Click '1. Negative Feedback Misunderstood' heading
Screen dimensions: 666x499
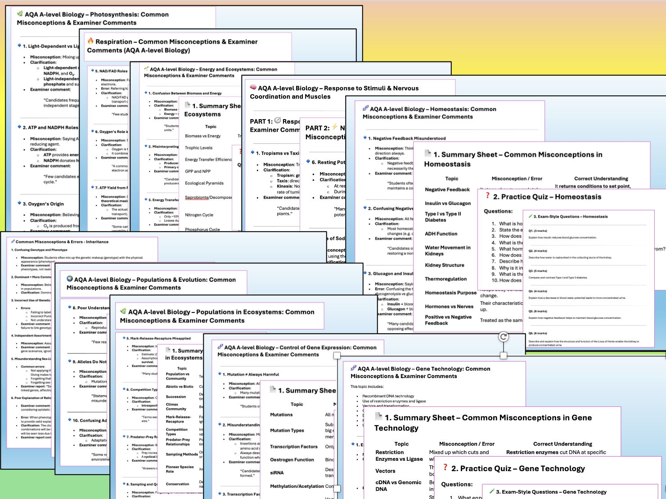(407, 138)
